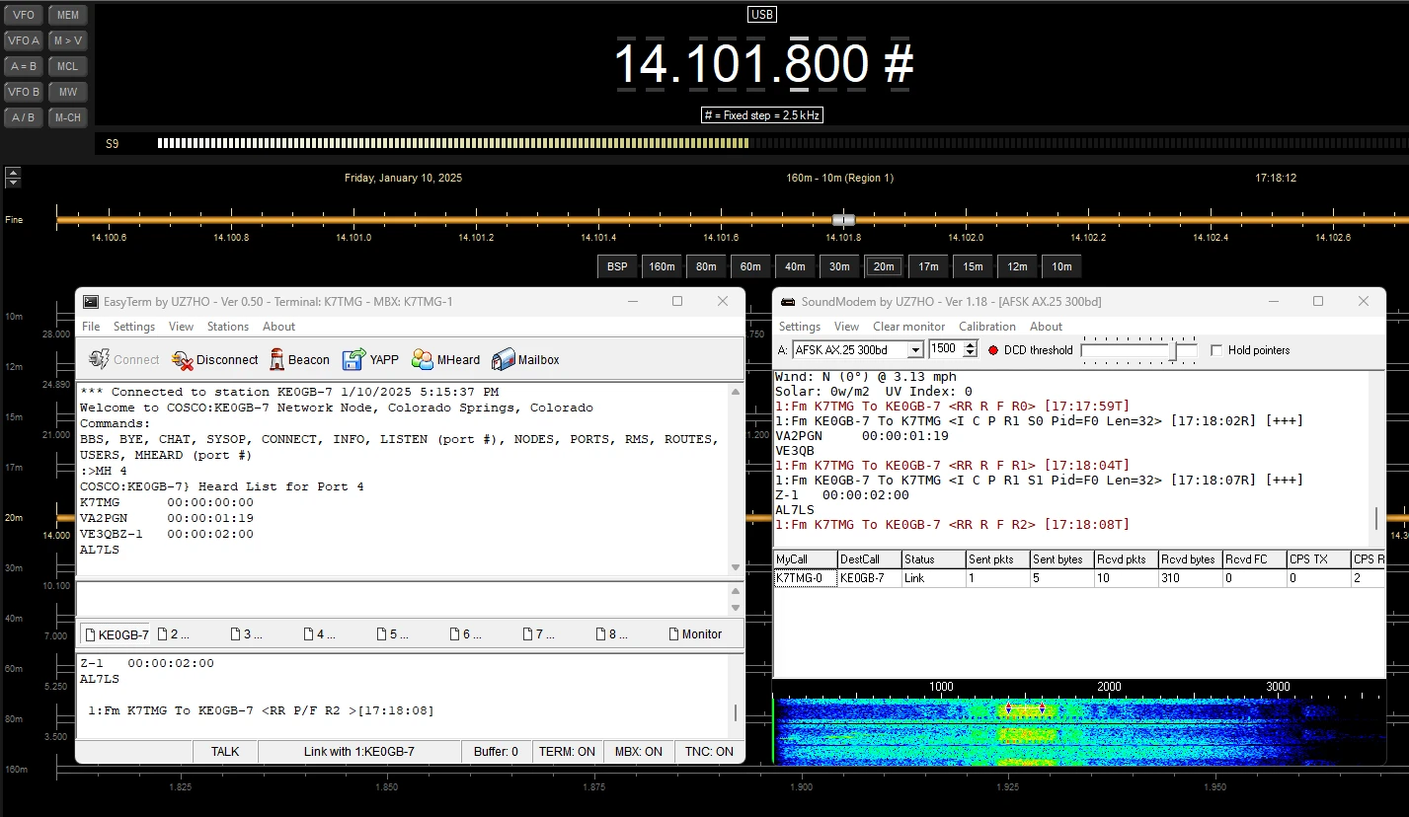
Task: Click the EasyTerm title bar icon
Action: (x=91, y=301)
